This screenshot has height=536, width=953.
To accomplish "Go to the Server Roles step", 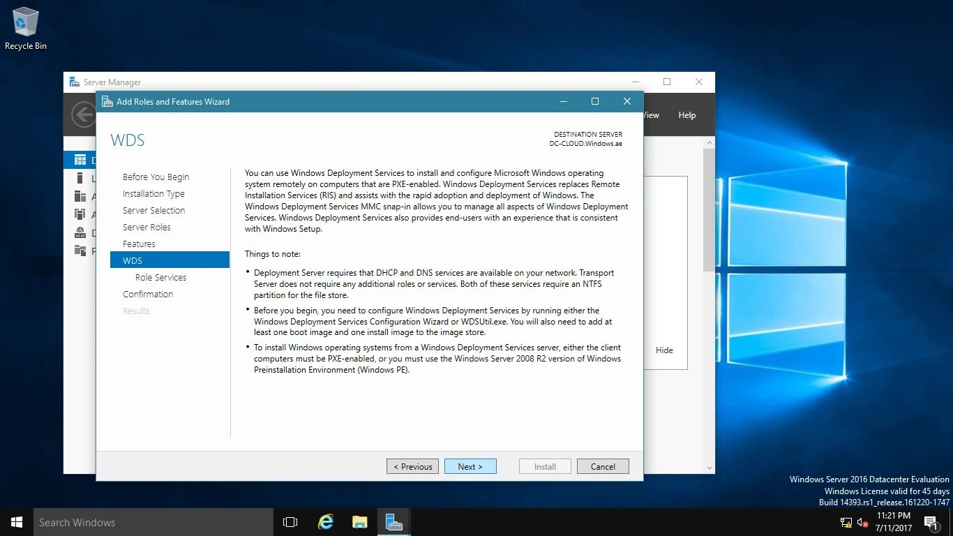I will coord(147,227).
